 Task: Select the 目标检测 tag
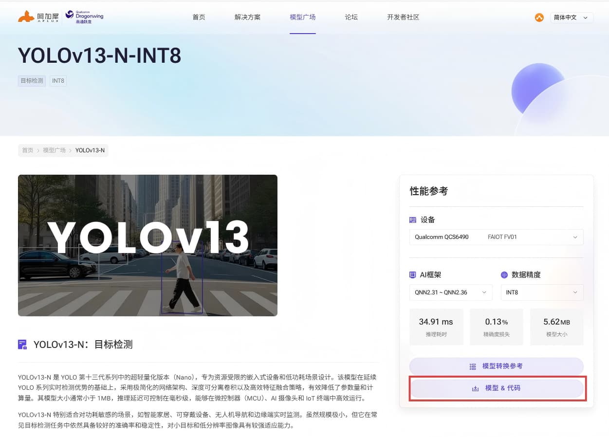tap(32, 81)
